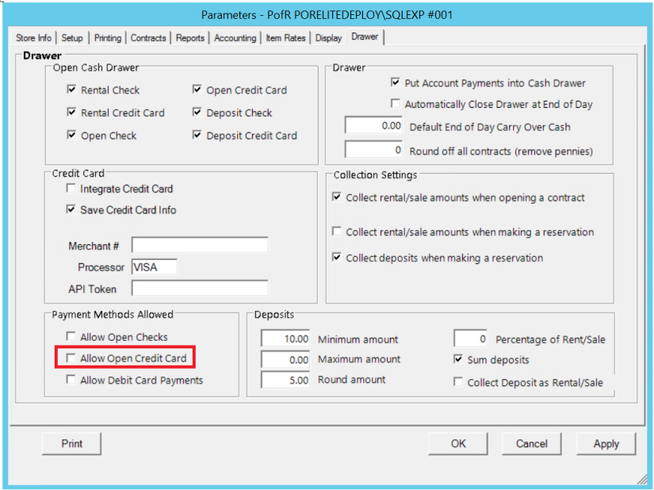Check Allow Open Checks option
Image resolution: width=654 pixels, height=490 pixels.
pyautogui.click(x=73, y=337)
